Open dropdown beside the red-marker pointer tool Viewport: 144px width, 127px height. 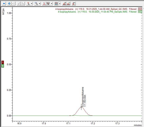32,4
